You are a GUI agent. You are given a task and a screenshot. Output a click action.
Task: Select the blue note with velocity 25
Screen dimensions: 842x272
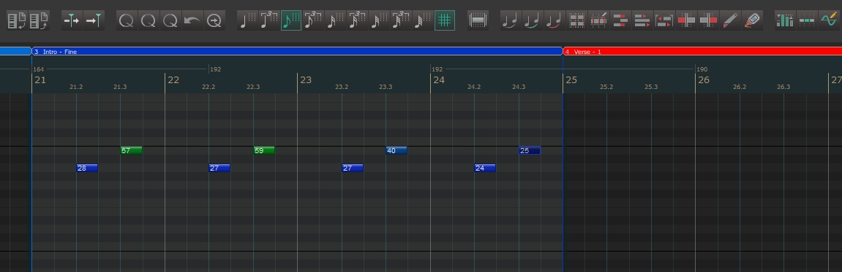pyautogui.click(x=530, y=150)
